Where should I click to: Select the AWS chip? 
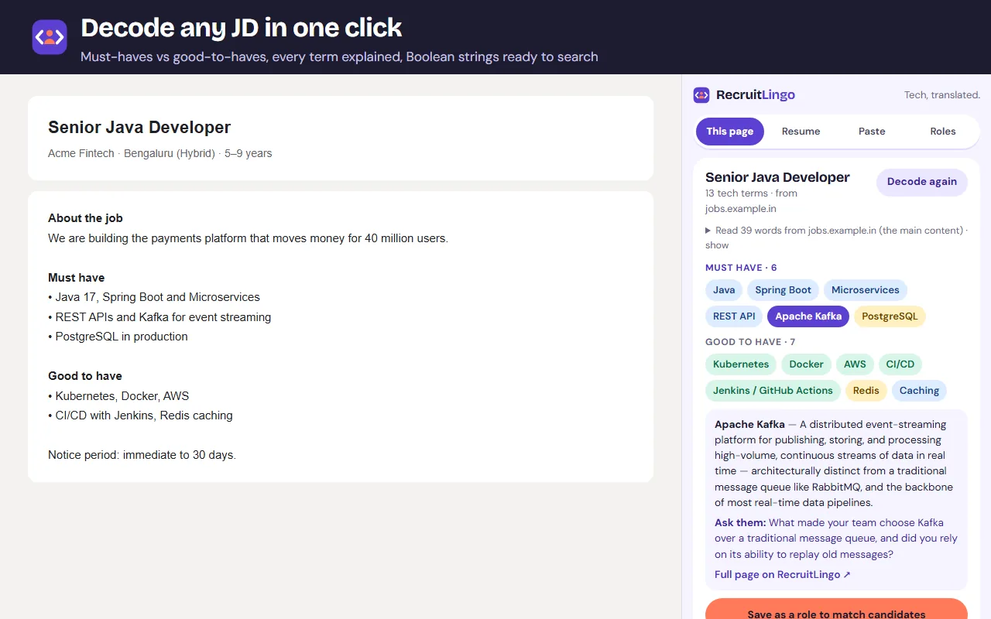tap(855, 364)
